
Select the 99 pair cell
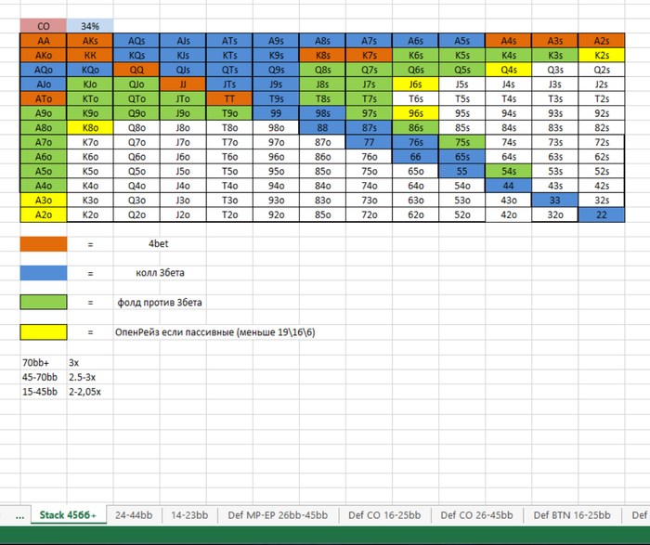[x=276, y=113]
